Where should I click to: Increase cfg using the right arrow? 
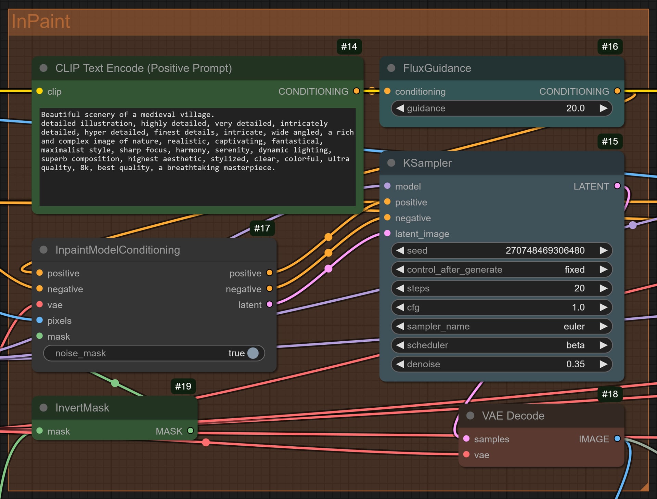[x=604, y=307]
